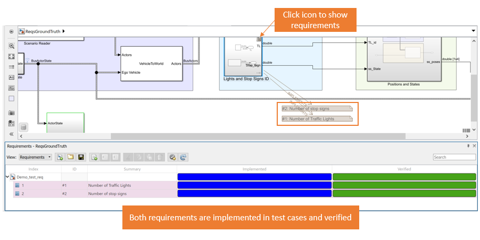This screenshot has width=480, height=240.
Task: Click the annotation text tool icon
Action: click(11, 77)
